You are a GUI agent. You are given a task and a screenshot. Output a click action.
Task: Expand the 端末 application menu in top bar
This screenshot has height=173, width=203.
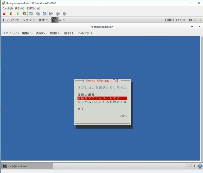coord(58,20)
